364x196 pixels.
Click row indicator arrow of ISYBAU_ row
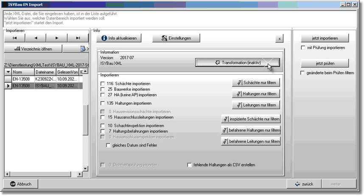pos(8,86)
